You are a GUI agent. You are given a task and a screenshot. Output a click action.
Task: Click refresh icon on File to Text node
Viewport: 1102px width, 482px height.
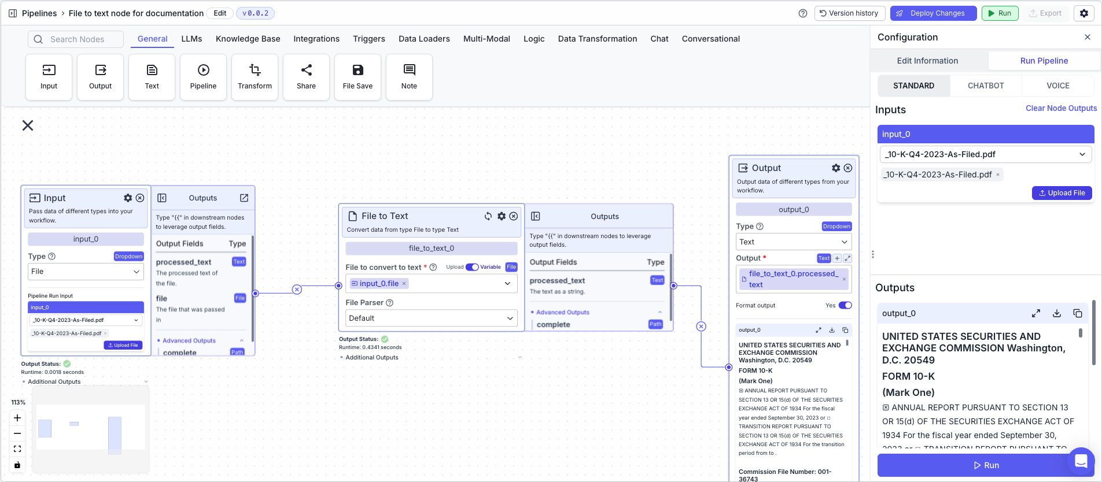(488, 216)
